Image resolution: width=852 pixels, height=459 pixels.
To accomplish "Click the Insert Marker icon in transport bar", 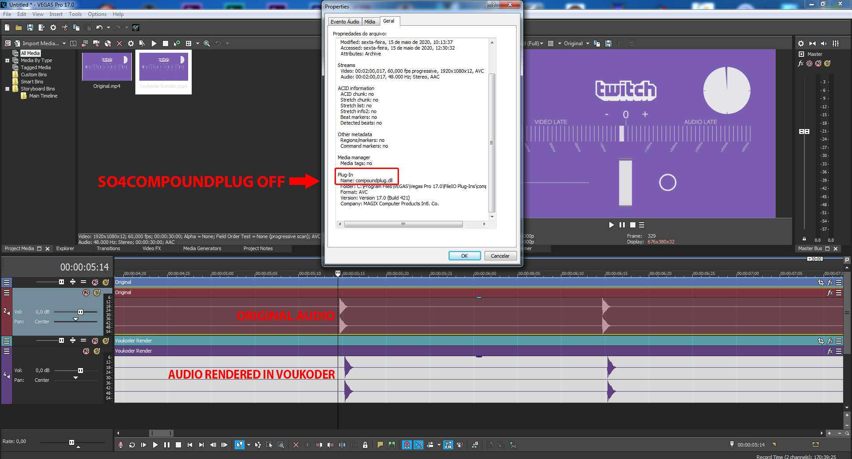I will click(x=380, y=445).
